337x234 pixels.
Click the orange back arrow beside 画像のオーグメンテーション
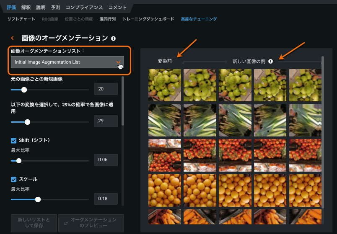[x=13, y=38]
